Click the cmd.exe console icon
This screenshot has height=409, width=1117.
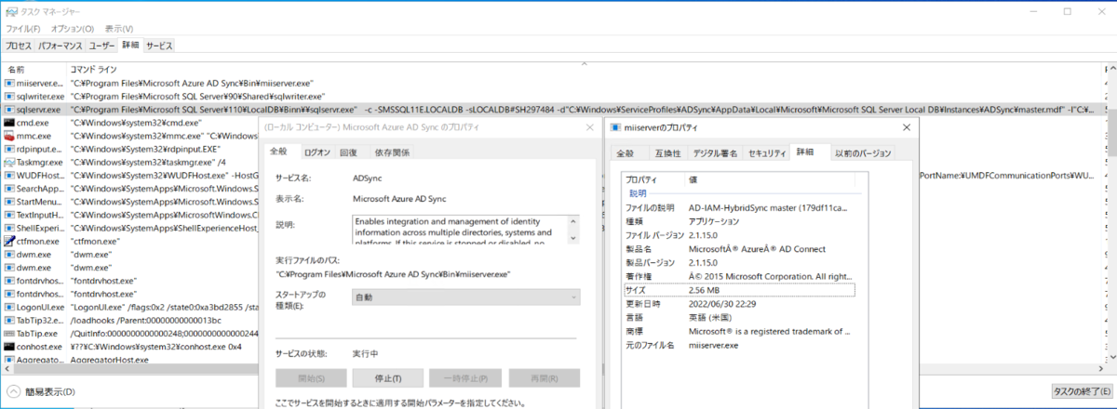coord(9,122)
